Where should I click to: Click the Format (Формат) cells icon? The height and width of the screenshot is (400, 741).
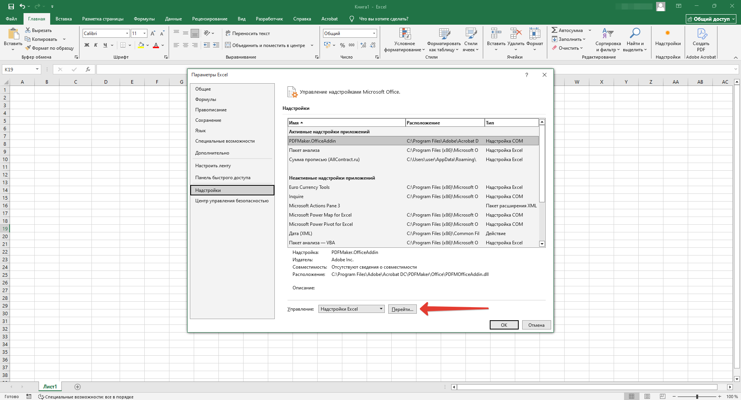[535, 34]
